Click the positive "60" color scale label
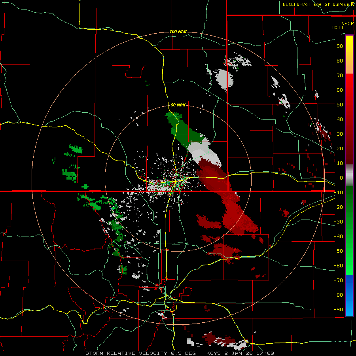The width and height of the screenshot is (356, 356). (x=340, y=90)
